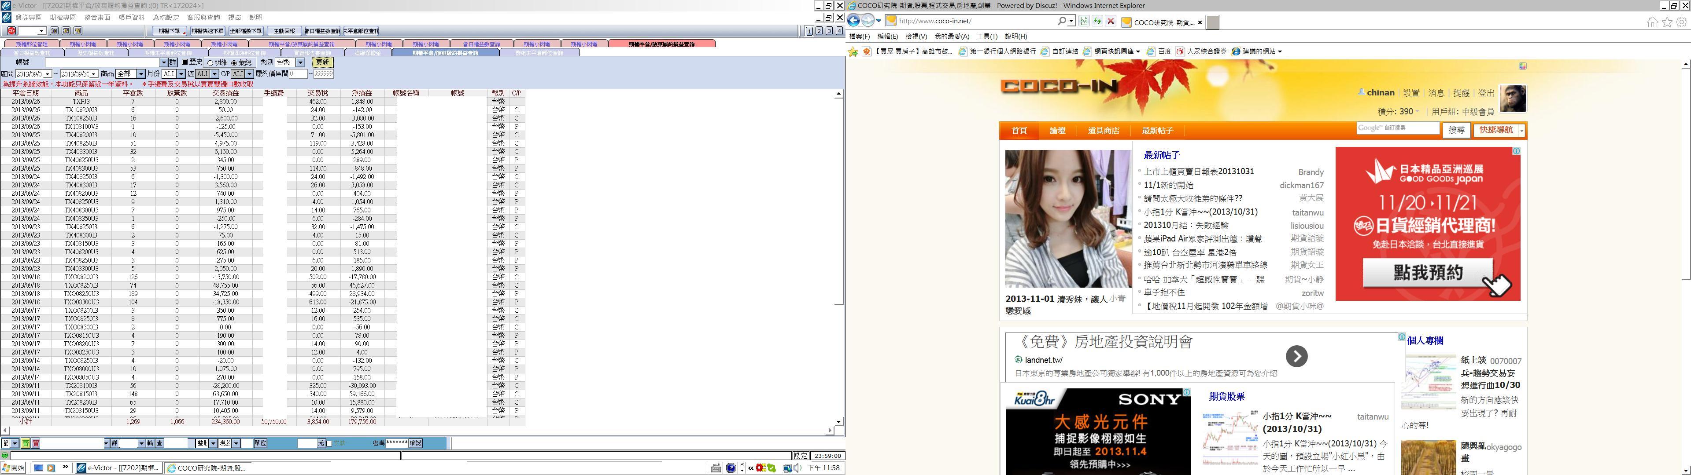Click the style switcher icon on COCO-IN banner
This screenshot has width=1691, height=475.
click(1522, 66)
